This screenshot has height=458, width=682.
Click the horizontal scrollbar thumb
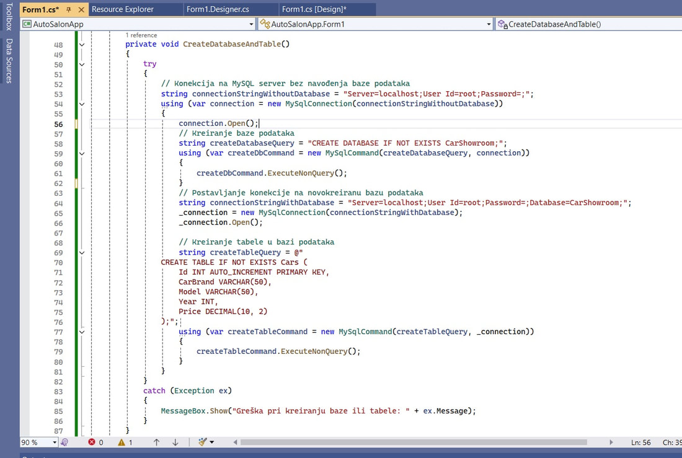(414, 443)
